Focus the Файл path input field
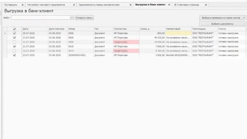The height and width of the screenshot is (139, 247). tap(41, 18)
